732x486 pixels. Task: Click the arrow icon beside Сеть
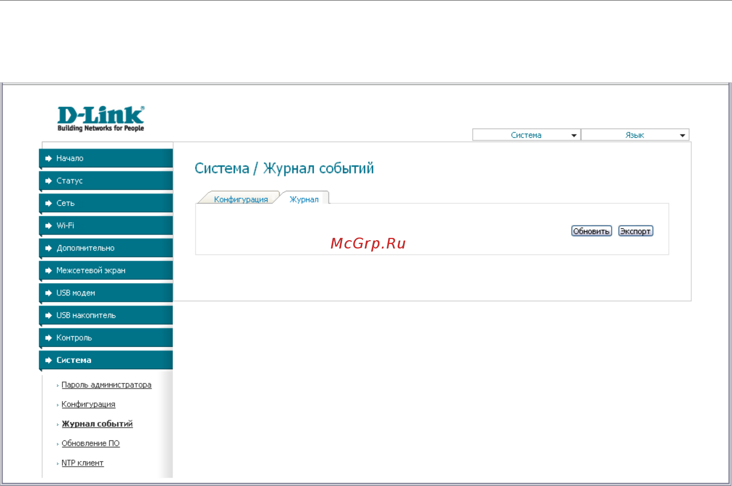click(48, 203)
